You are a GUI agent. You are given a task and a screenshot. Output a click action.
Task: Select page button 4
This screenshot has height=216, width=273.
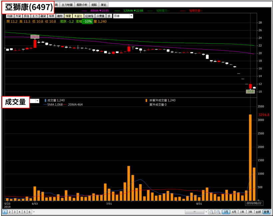click(x=20, y=212)
